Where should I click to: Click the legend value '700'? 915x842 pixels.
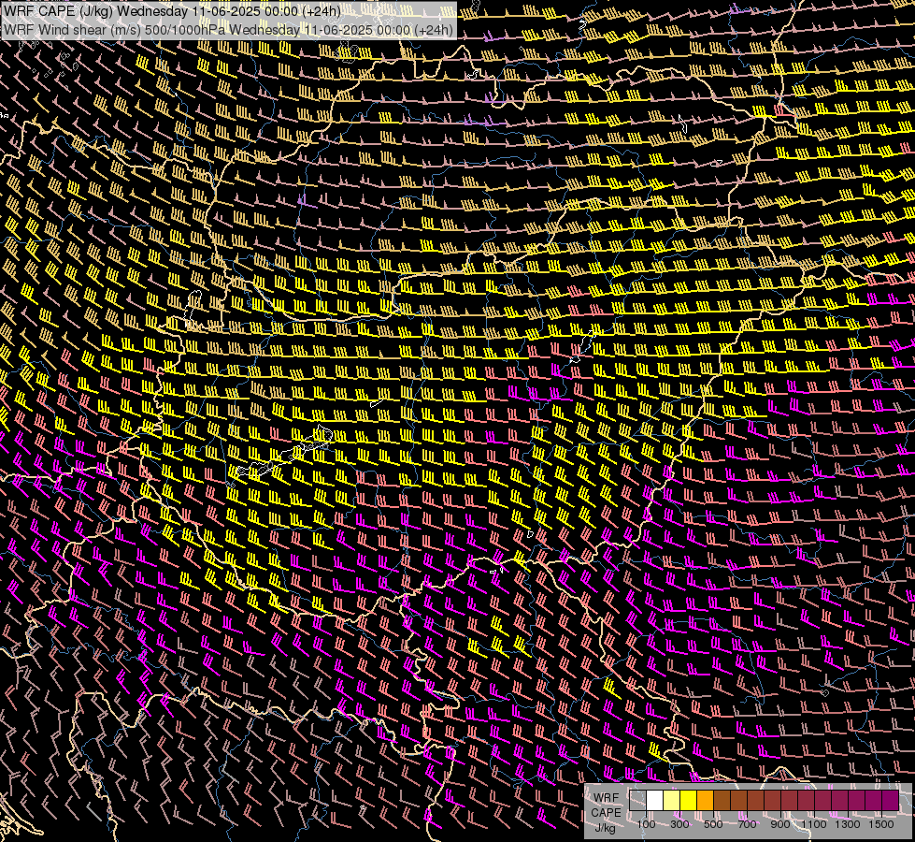point(747,824)
